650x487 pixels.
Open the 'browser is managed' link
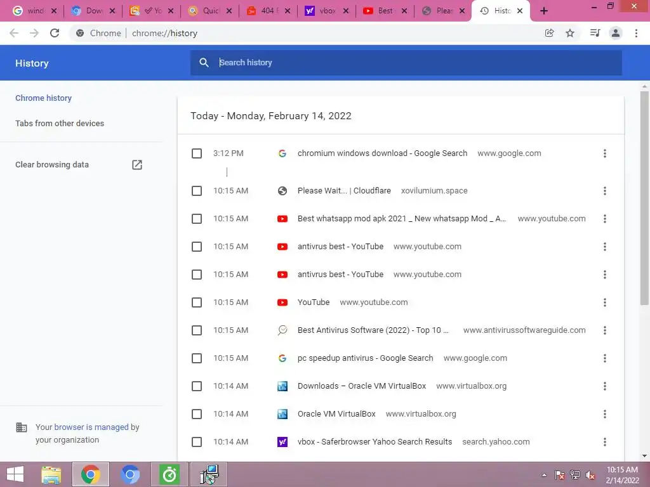tap(91, 427)
